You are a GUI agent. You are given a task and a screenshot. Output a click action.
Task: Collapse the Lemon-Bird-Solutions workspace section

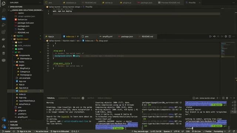tap(26, 10)
